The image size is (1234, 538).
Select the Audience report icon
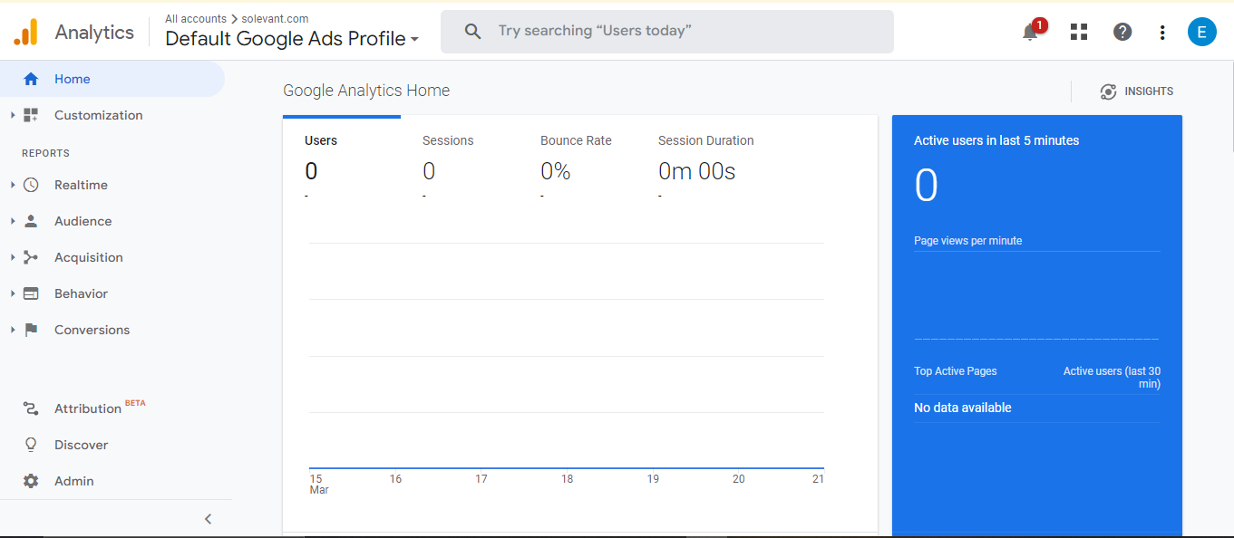[32, 221]
